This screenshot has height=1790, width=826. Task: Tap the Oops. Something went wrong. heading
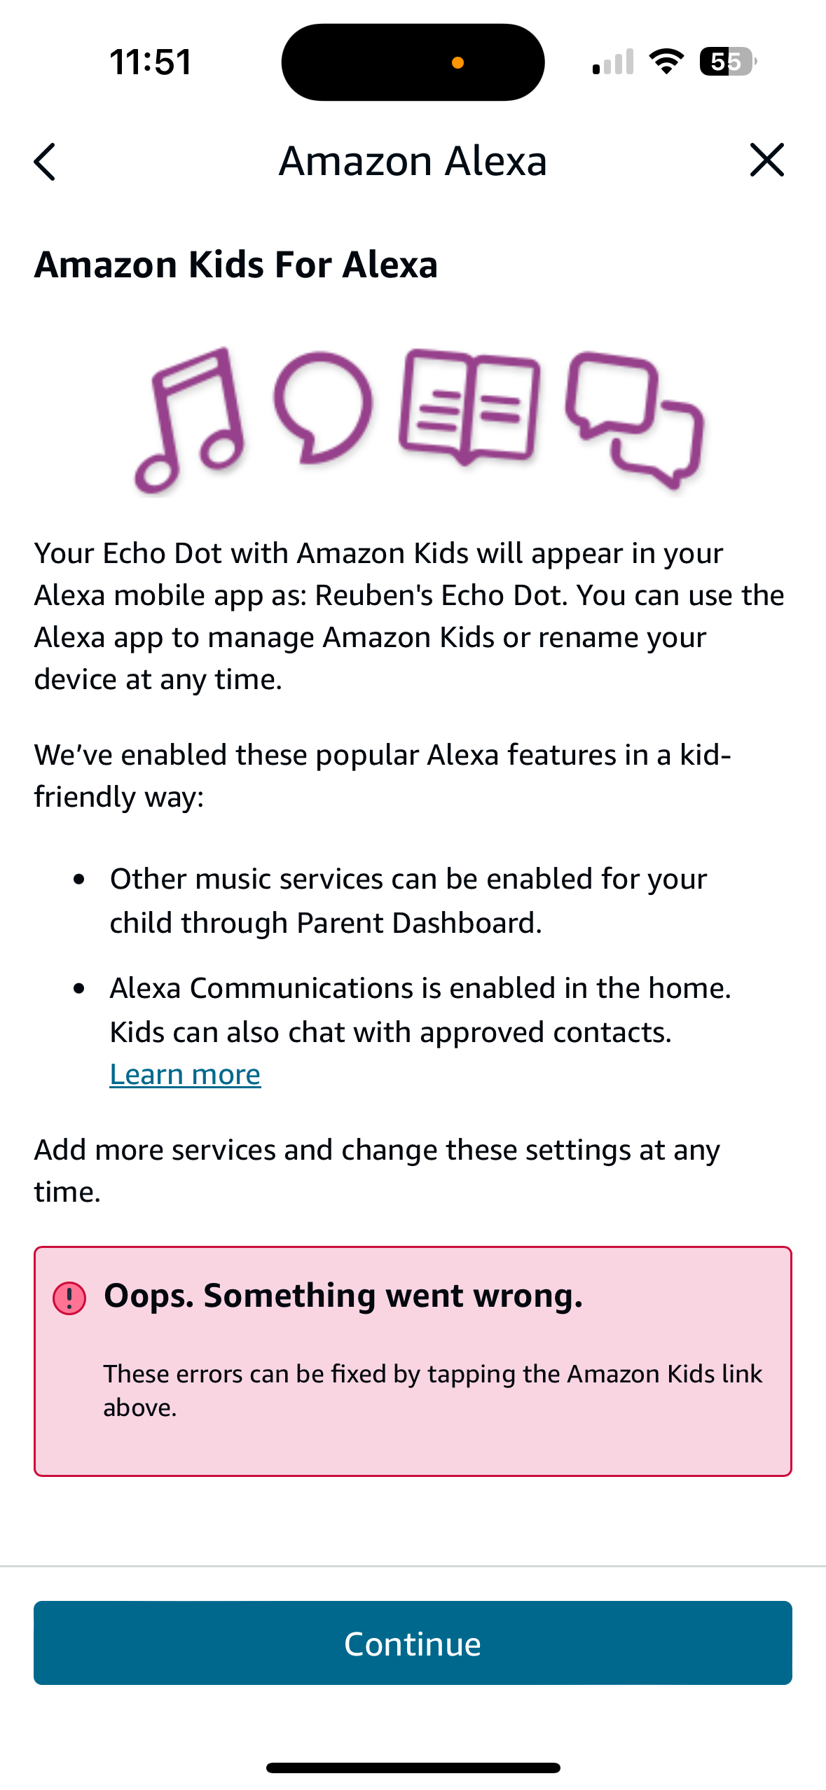click(343, 1296)
